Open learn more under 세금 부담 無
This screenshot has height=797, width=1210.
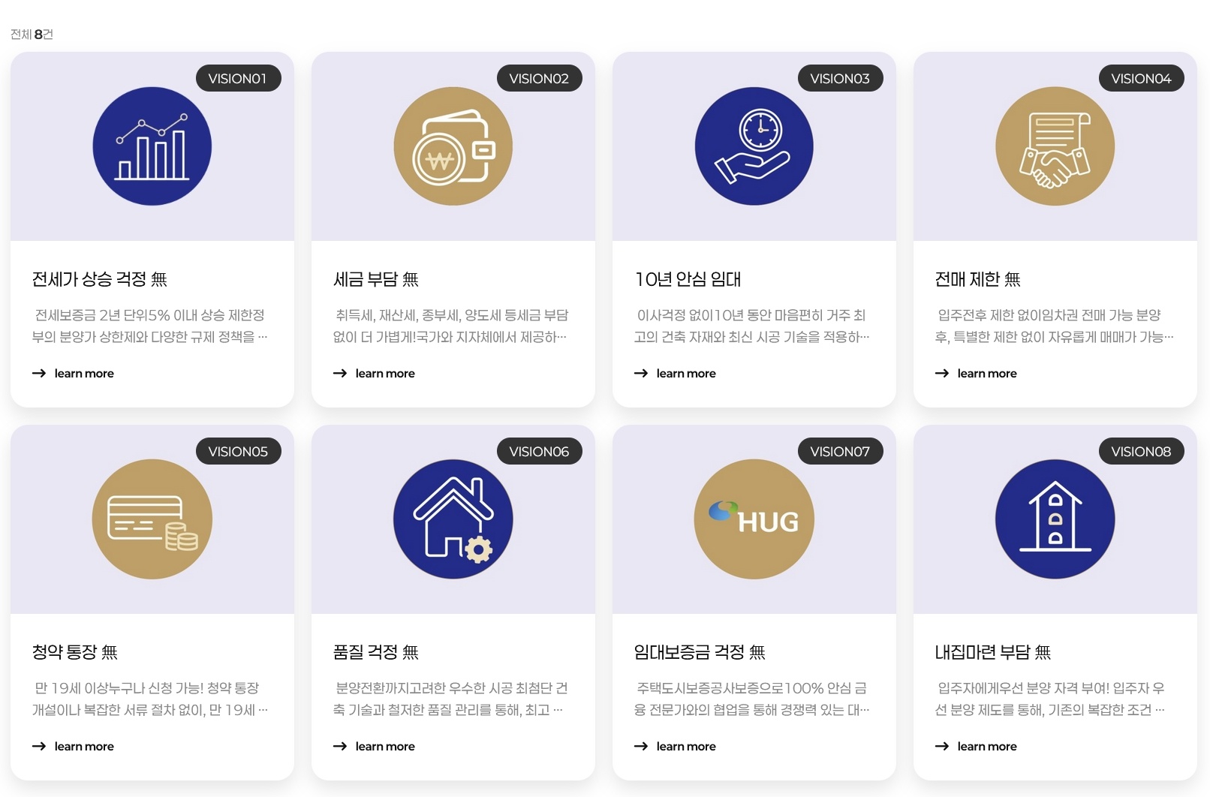coord(375,373)
